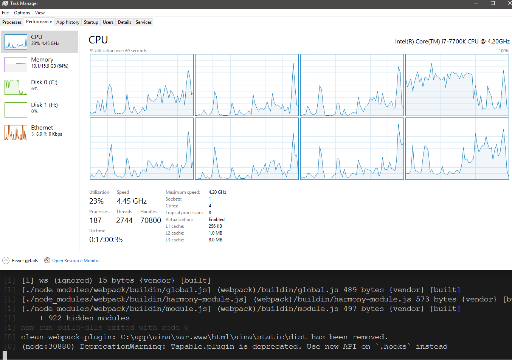
Task: Click the clean-webpack-plugin terminal line
Action: [204, 337]
